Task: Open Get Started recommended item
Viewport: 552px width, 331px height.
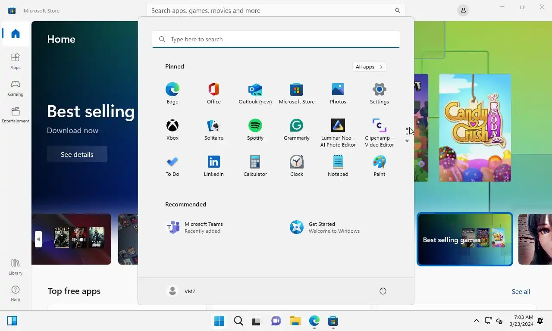Action: 338,227
